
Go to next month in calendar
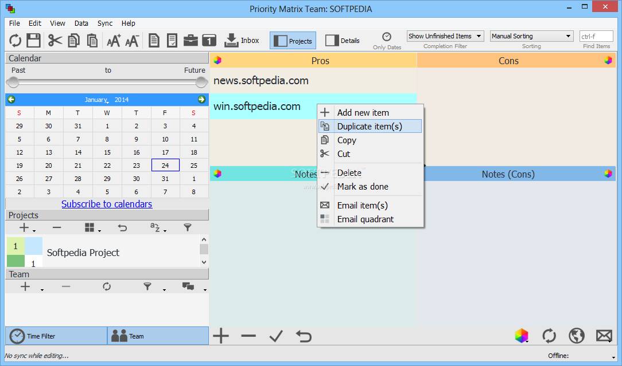click(201, 100)
